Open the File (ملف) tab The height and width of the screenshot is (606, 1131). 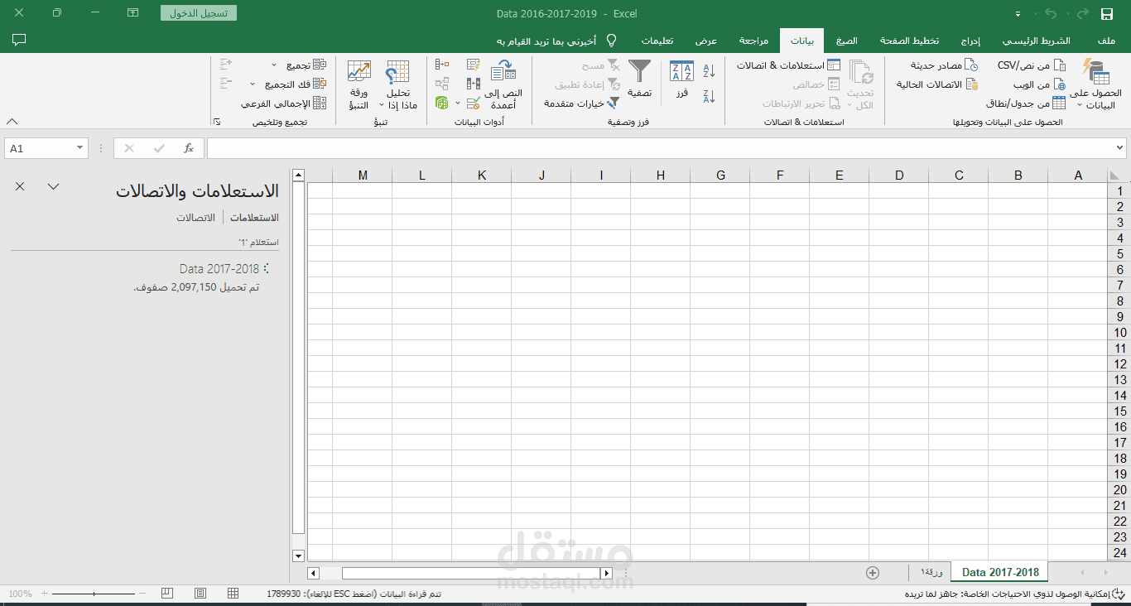1106,41
